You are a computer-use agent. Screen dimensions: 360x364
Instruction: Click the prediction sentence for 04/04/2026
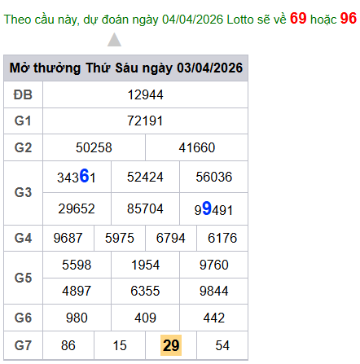click(x=180, y=19)
